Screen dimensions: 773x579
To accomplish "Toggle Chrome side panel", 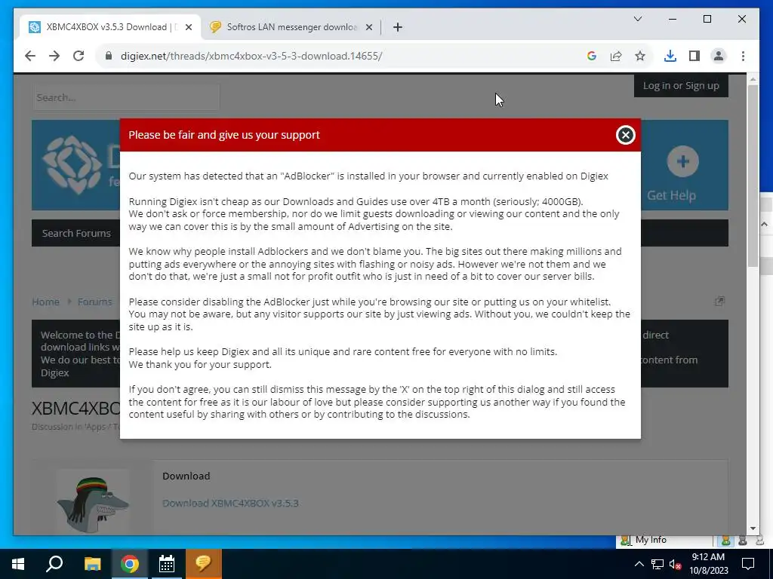I will point(694,56).
